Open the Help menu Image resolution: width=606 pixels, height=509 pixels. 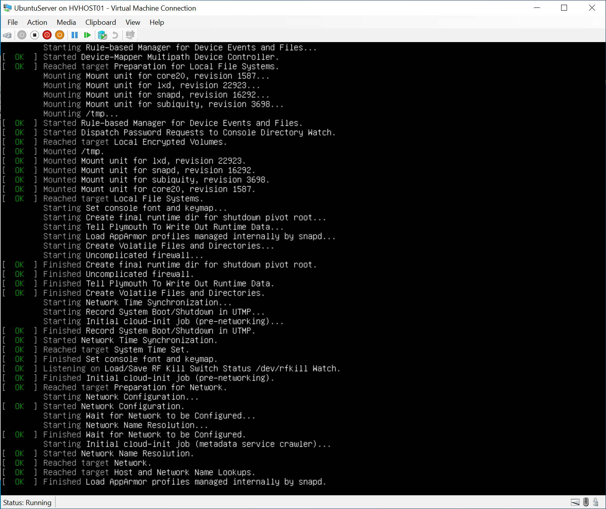pyautogui.click(x=157, y=22)
